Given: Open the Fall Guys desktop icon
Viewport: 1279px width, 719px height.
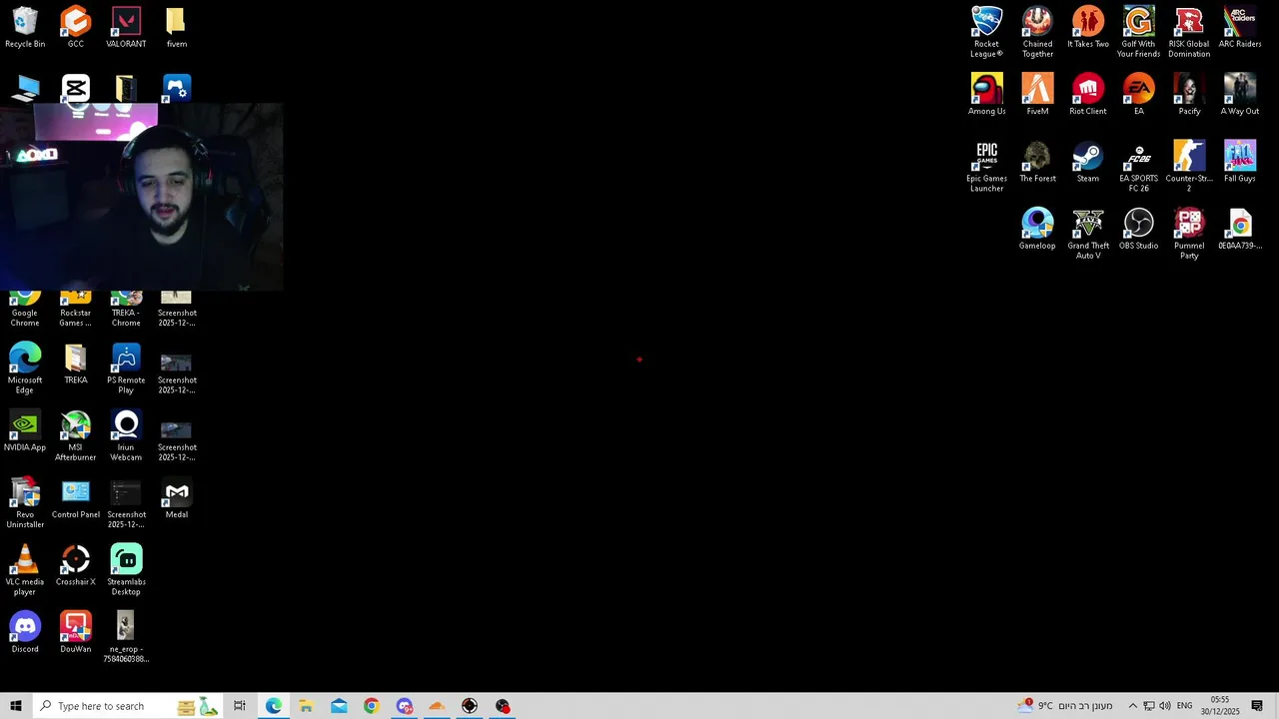Looking at the screenshot, I should [1240, 162].
